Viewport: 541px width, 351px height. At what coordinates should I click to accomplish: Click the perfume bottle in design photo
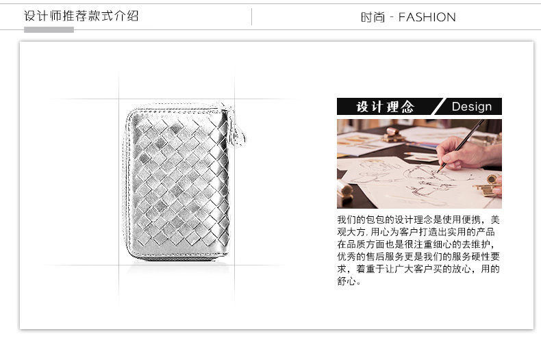(394, 135)
